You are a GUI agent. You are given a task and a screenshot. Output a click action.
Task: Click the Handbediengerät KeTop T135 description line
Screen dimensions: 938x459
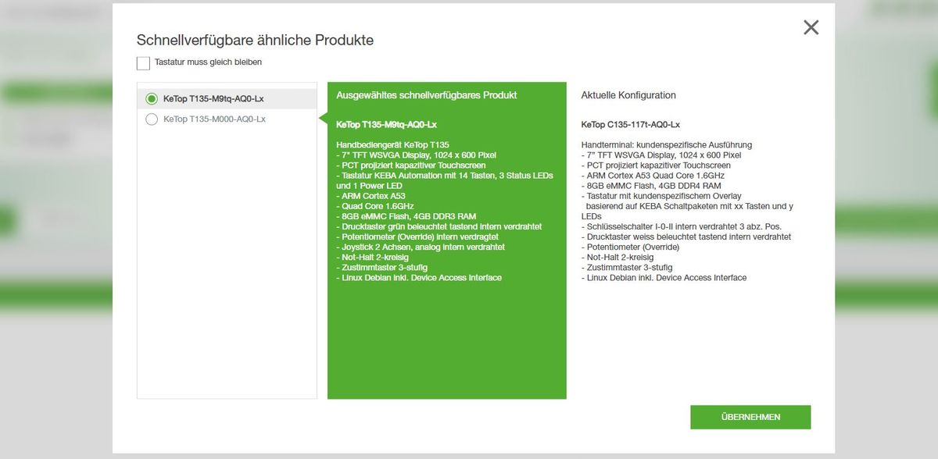click(392, 144)
